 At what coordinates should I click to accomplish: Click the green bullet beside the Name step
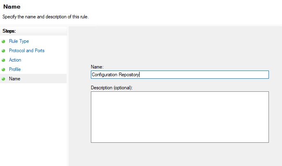tap(4, 79)
